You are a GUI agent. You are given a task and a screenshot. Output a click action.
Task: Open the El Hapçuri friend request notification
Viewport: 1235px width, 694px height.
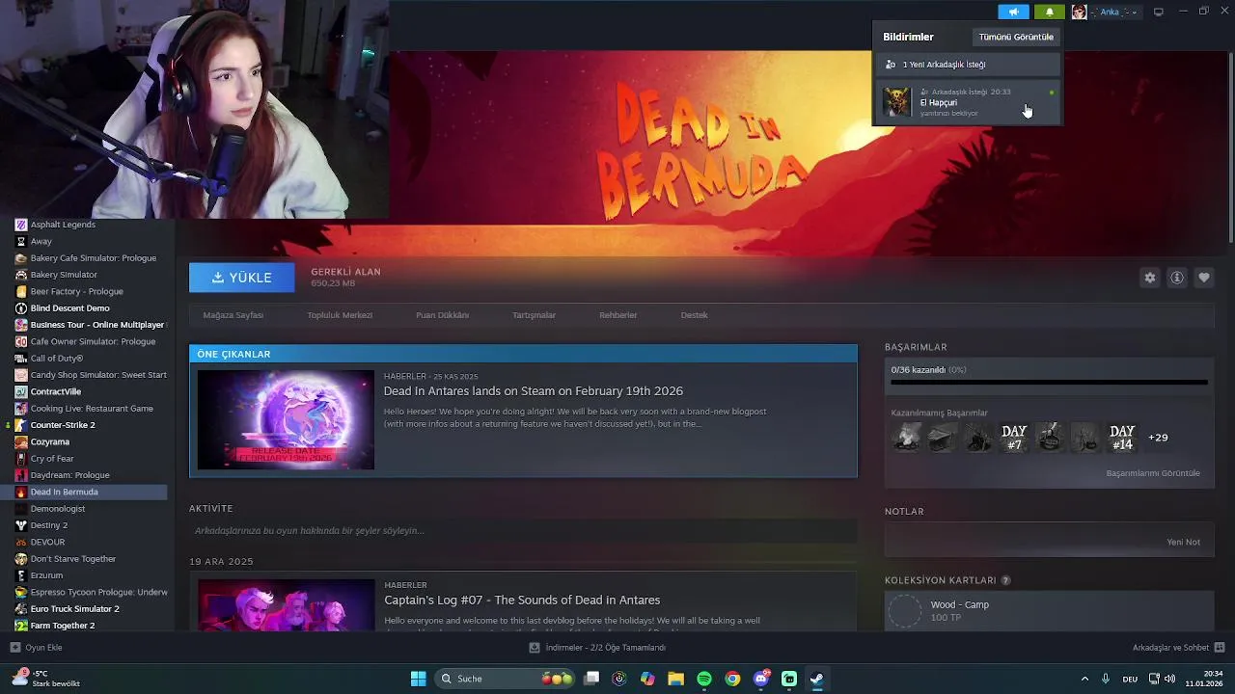coord(968,102)
